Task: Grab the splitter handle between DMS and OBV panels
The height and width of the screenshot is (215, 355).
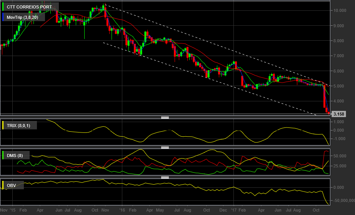Action: pyautogui.click(x=165, y=177)
